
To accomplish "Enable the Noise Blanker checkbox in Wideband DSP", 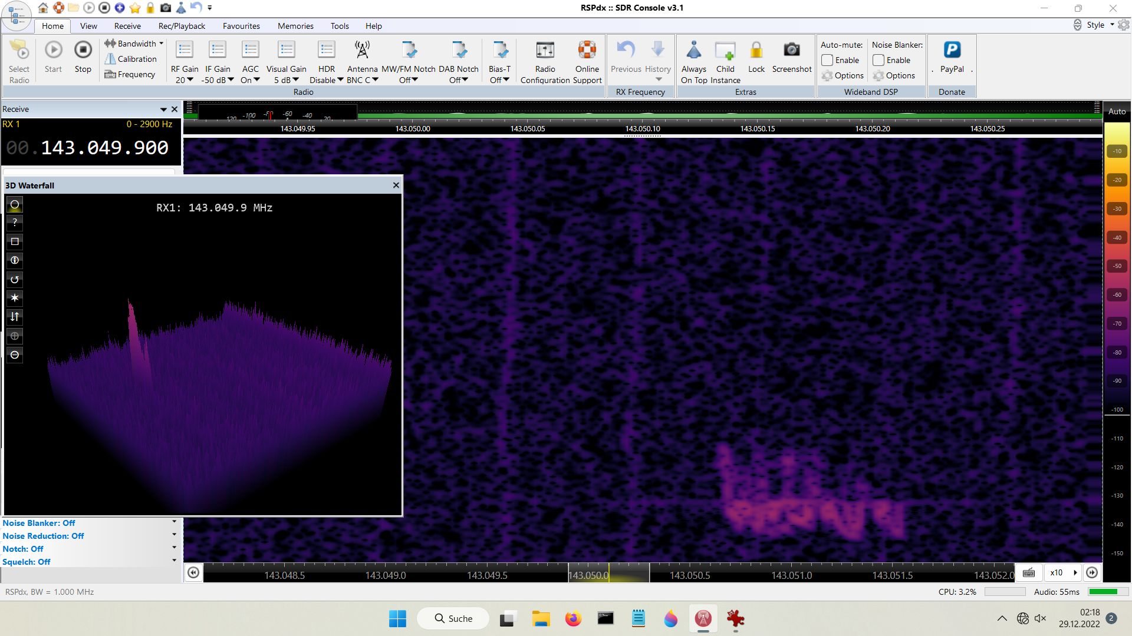I will point(878,60).
